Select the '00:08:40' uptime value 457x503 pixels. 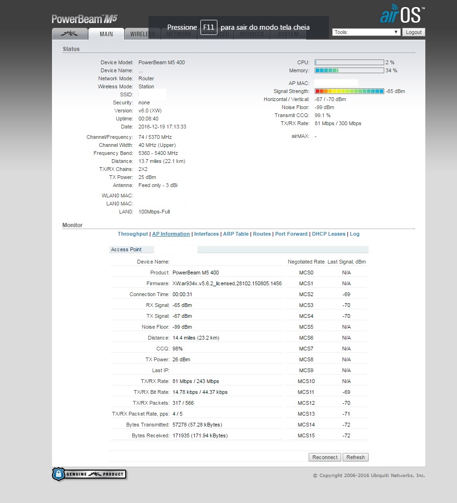[148, 119]
